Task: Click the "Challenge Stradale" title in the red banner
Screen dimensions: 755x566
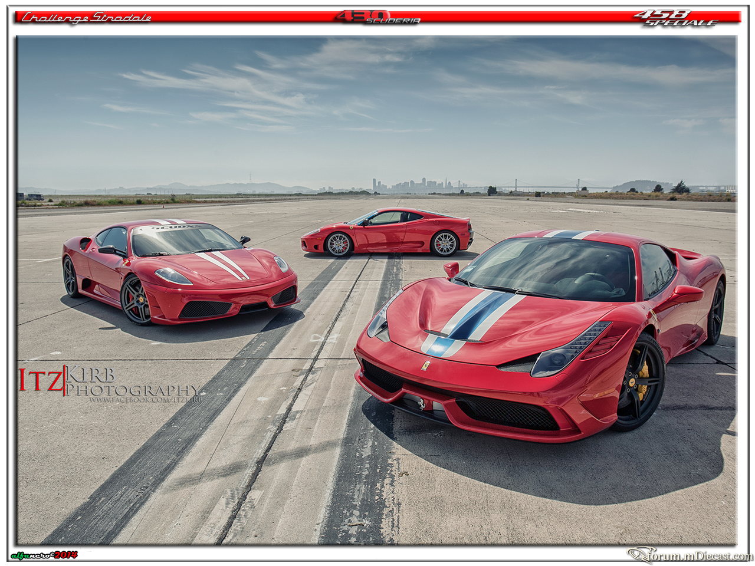Action: click(86, 18)
